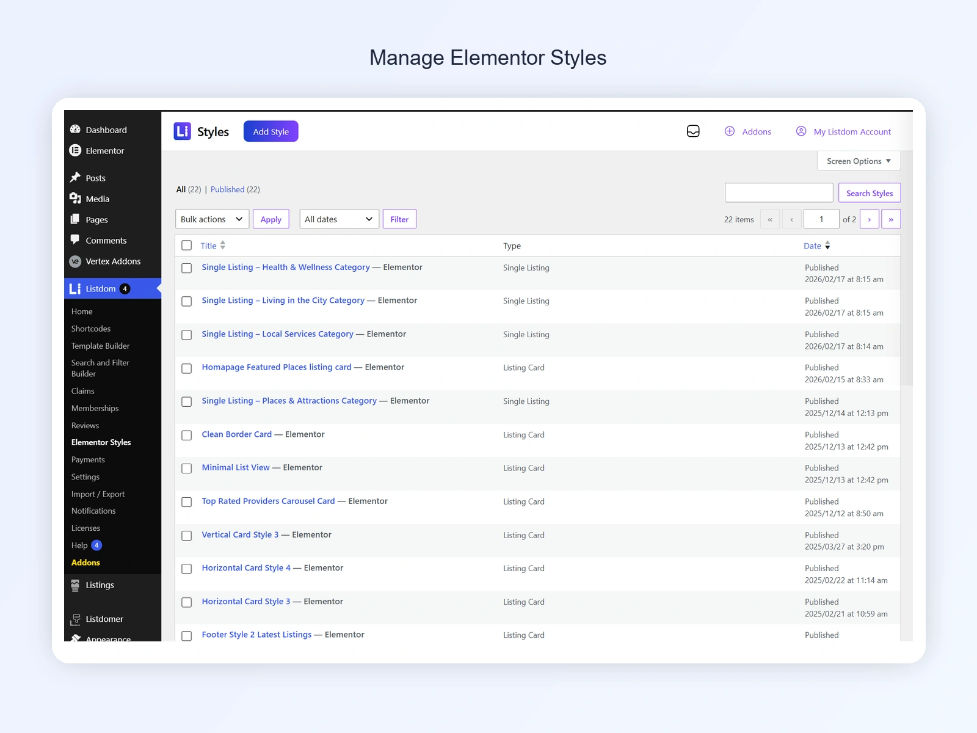Open the inbox tray icon in header
The width and height of the screenshot is (977, 733).
(x=693, y=131)
